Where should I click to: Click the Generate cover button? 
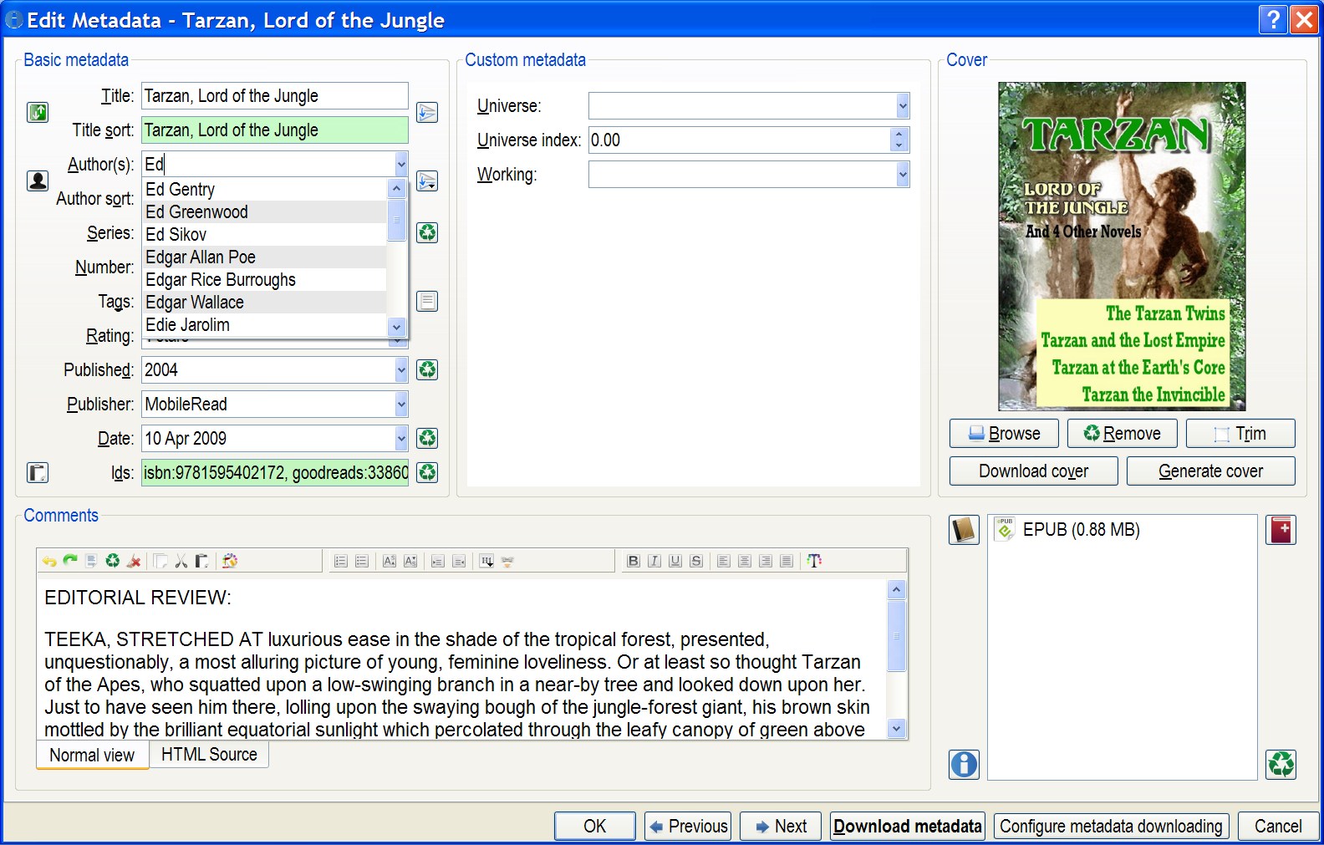pyautogui.click(x=1210, y=471)
